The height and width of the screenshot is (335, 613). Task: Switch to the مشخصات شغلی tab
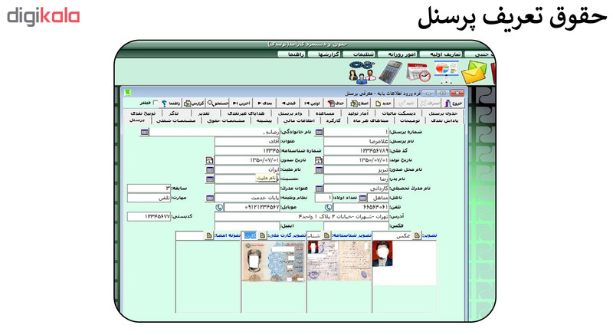(176, 120)
